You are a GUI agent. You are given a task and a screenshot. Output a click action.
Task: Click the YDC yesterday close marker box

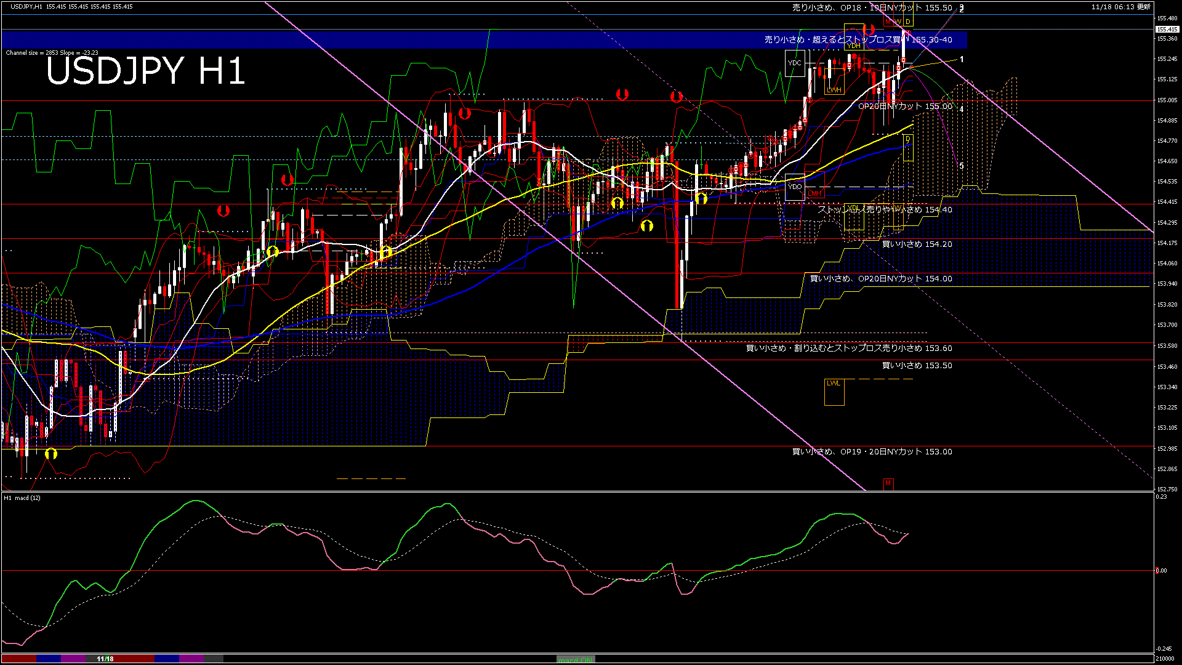pyautogui.click(x=795, y=63)
